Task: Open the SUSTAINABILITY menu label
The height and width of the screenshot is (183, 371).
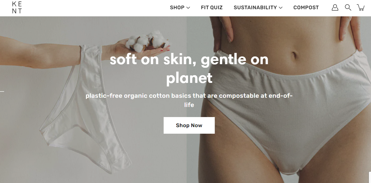Action: (255, 8)
